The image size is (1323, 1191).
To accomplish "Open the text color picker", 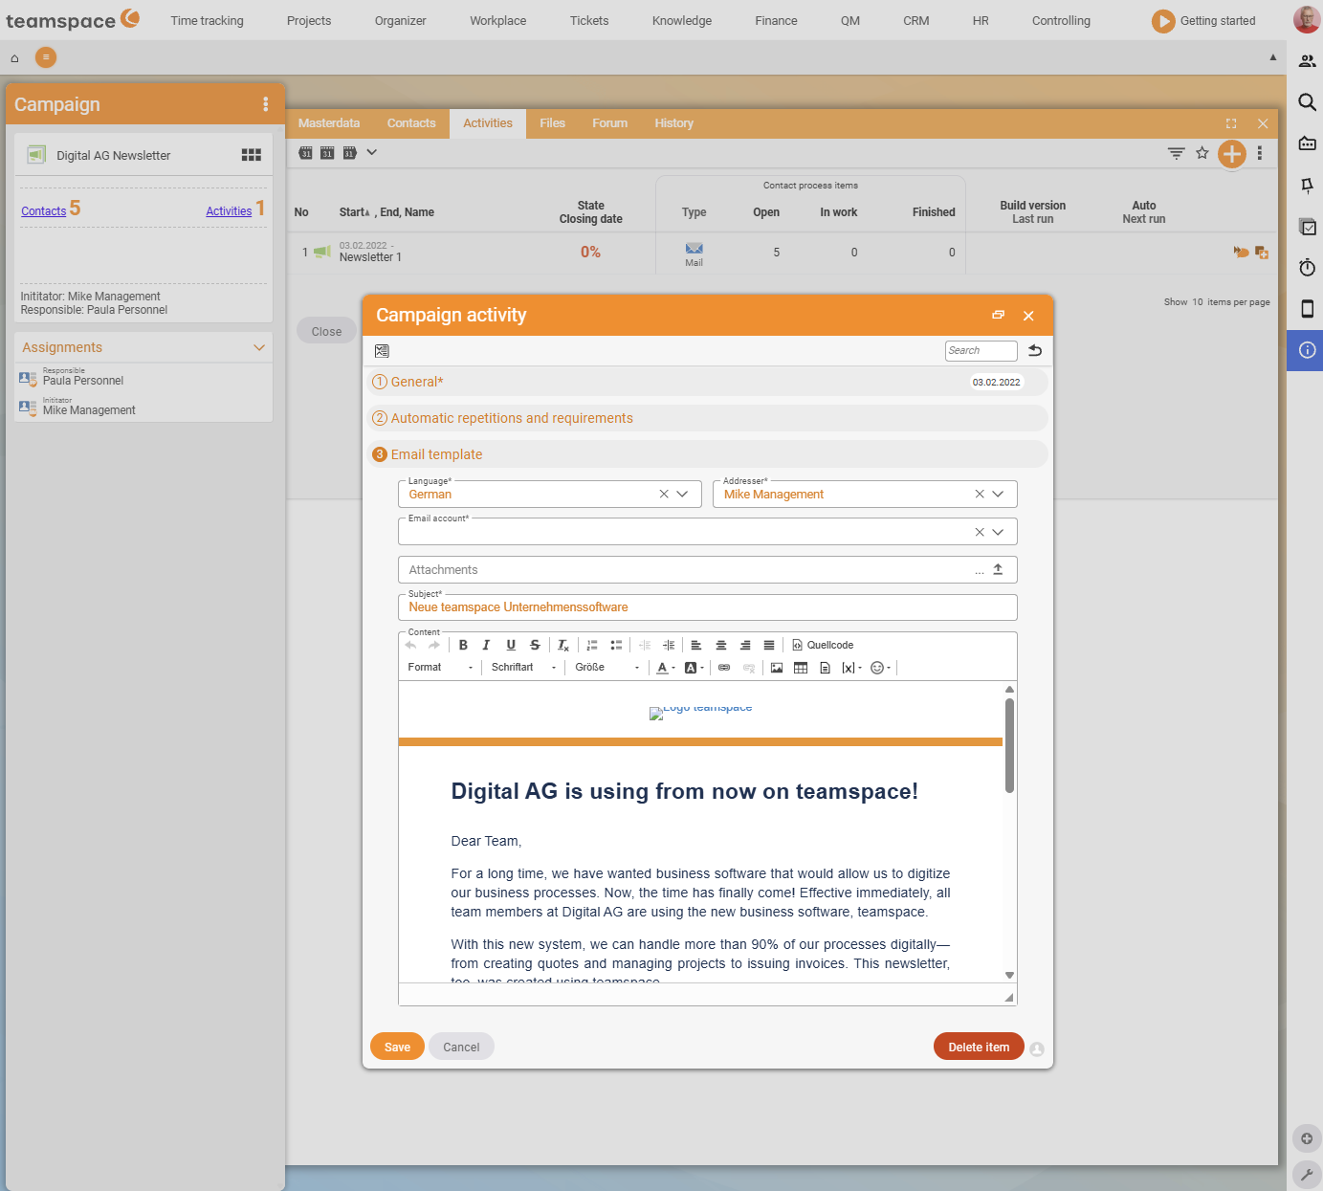I will tap(666, 668).
